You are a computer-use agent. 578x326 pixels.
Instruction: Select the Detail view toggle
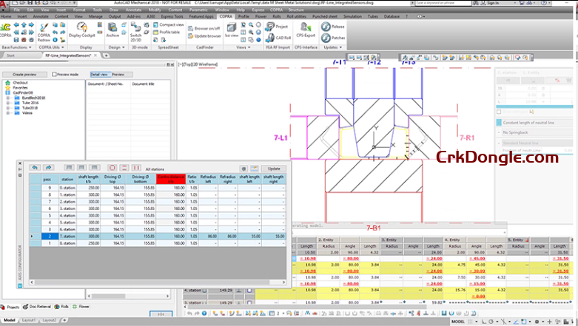(99, 75)
